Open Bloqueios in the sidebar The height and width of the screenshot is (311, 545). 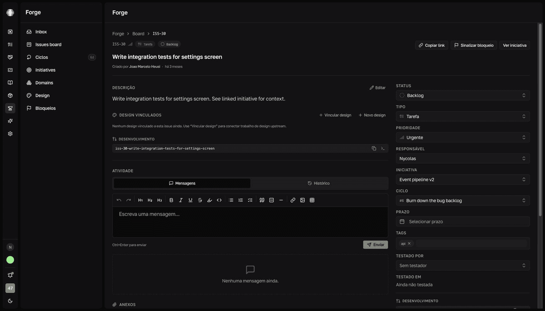pyautogui.click(x=61, y=108)
